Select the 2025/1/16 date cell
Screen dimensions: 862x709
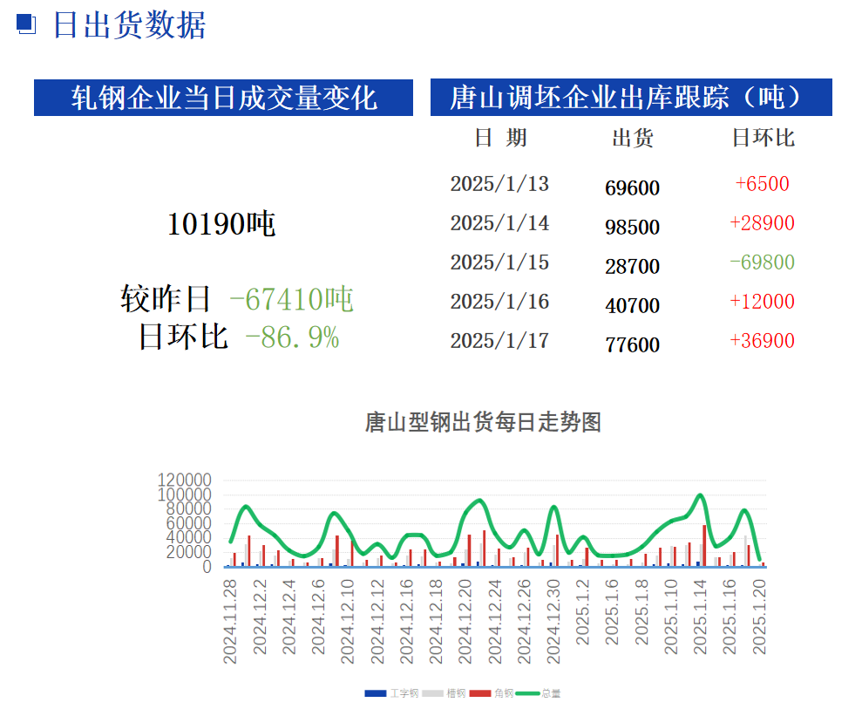point(499,302)
